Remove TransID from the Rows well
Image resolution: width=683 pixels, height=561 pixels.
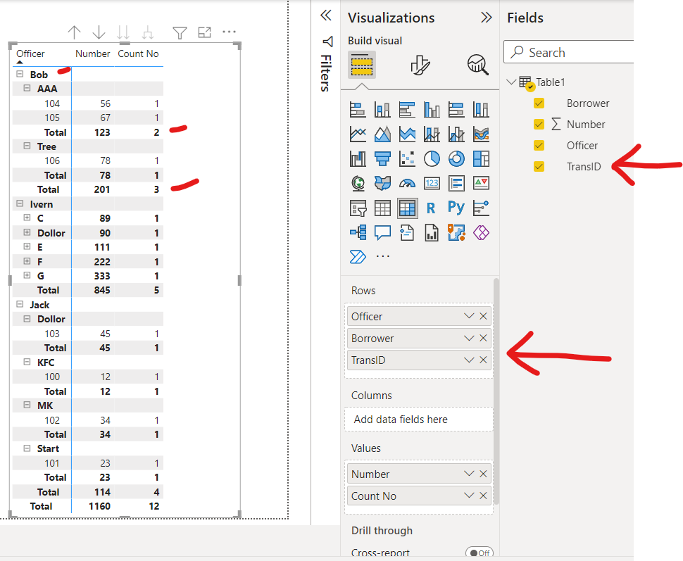tap(483, 360)
